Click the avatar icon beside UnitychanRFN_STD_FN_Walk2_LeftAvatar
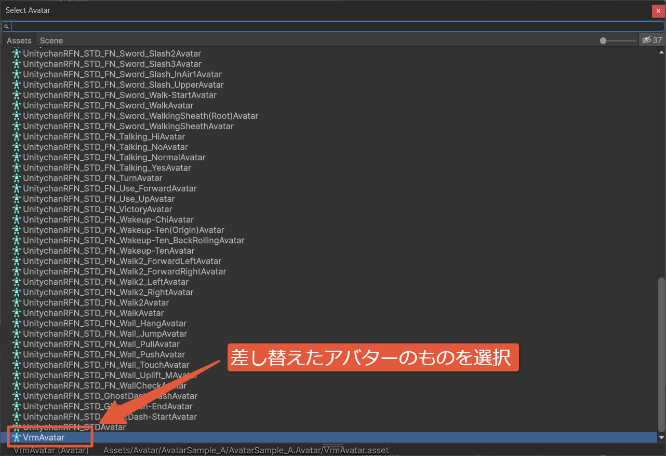The height and width of the screenshot is (456, 666). [x=17, y=282]
